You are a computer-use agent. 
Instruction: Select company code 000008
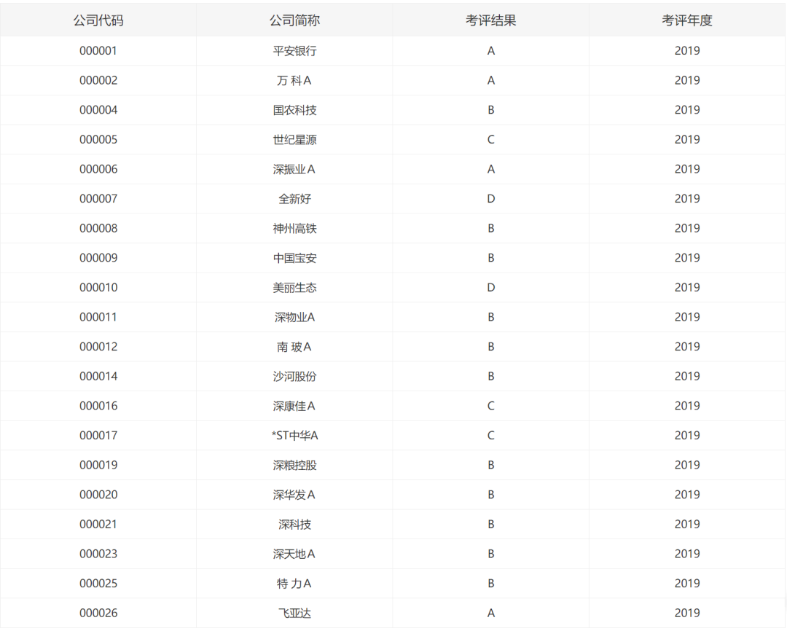[98, 228]
